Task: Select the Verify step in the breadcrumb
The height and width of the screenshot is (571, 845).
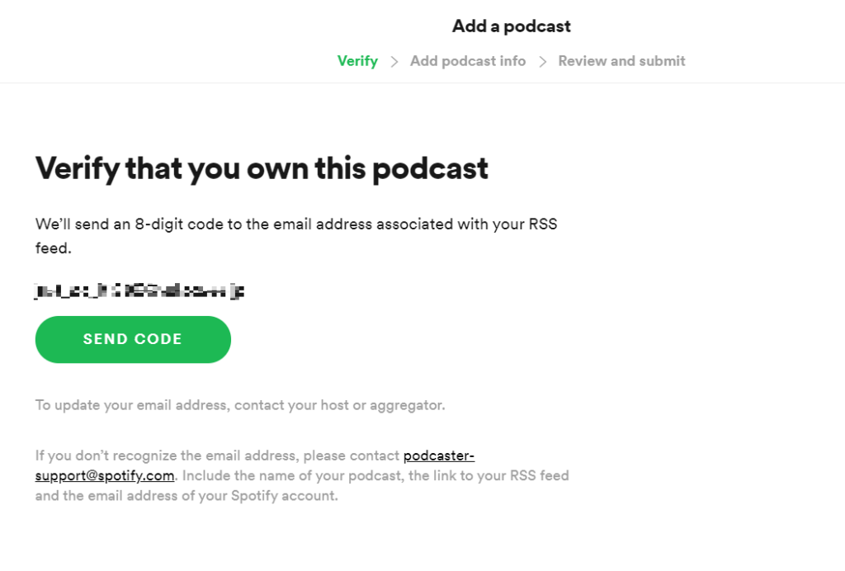Action: [357, 61]
